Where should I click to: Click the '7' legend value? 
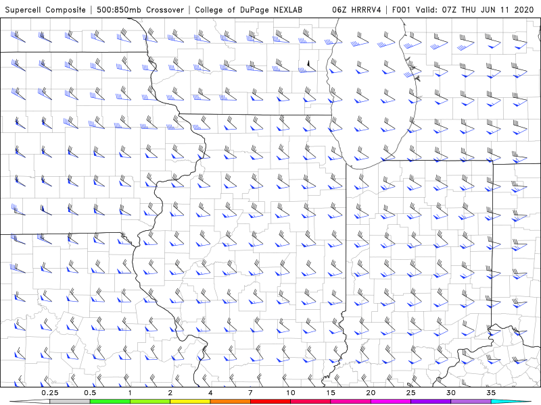250,393
